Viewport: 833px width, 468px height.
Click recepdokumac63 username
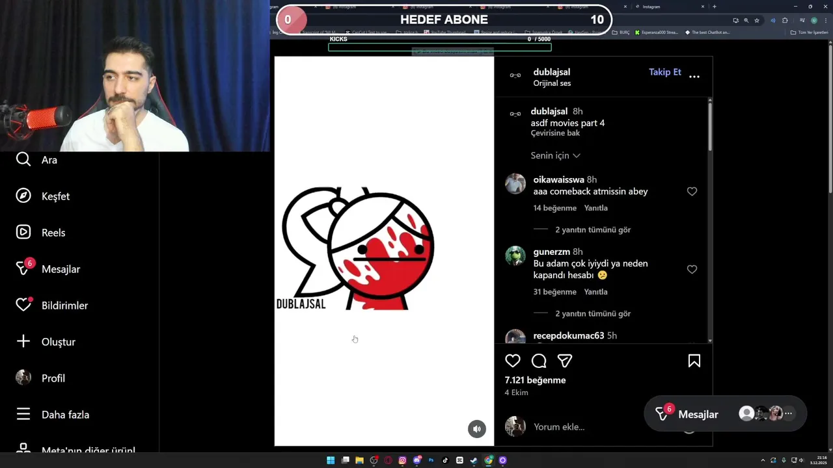(569, 335)
